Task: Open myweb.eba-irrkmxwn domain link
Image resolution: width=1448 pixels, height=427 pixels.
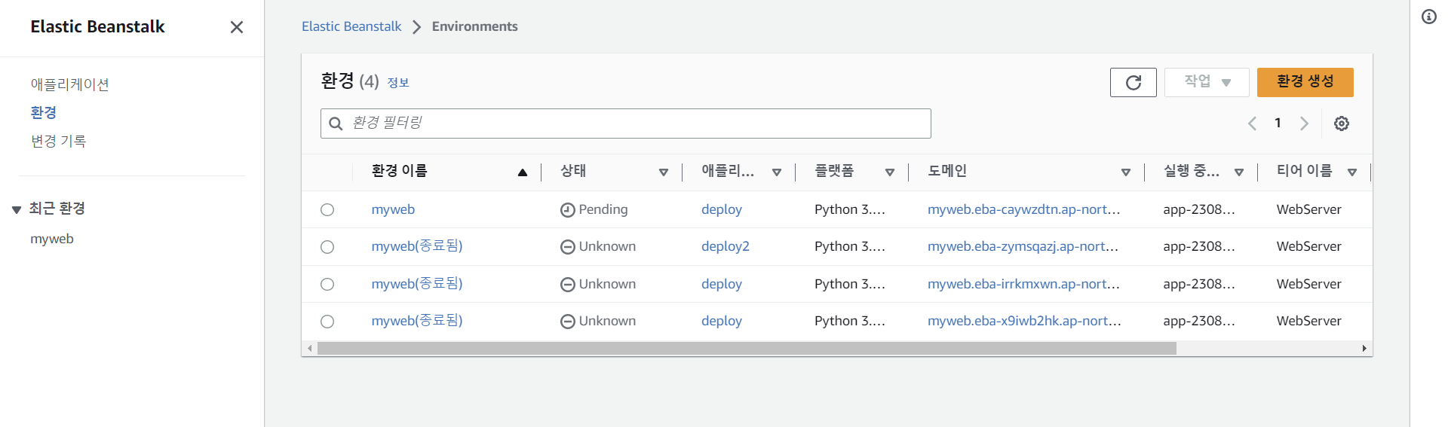Action: 1023,284
